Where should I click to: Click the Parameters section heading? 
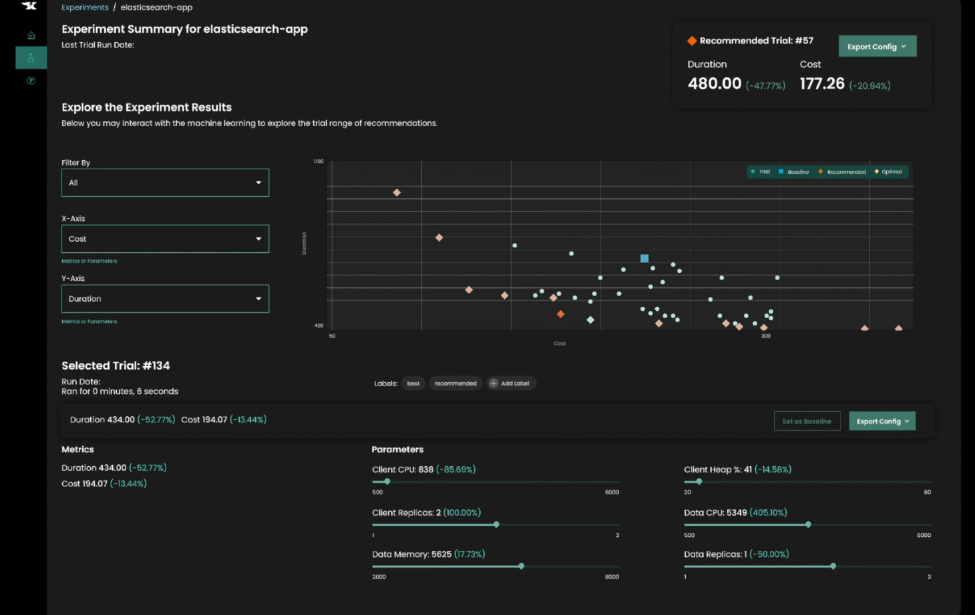(397, 450)
